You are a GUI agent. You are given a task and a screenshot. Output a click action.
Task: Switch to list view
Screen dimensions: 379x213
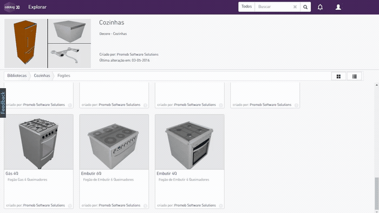point(354,76)
